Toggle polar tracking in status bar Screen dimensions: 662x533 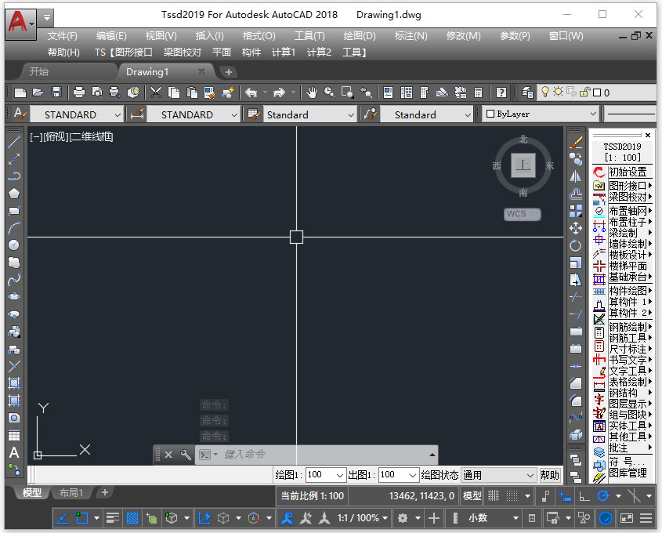tap(604, 496)
